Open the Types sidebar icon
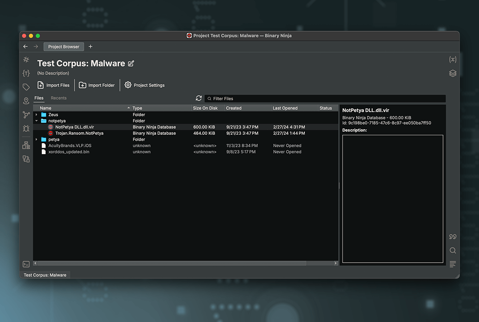479x322 pixels. (x=26, y=73)
